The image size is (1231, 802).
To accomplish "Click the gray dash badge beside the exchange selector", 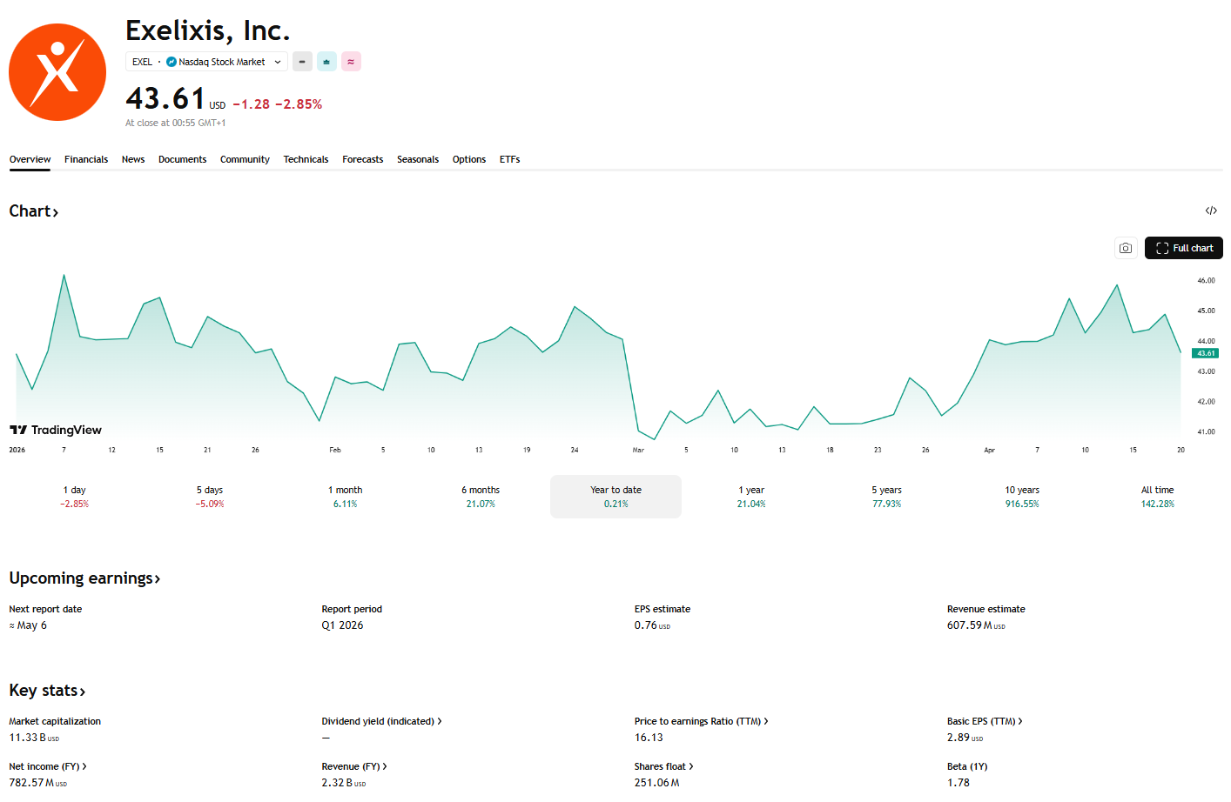I will pos(302,62).
